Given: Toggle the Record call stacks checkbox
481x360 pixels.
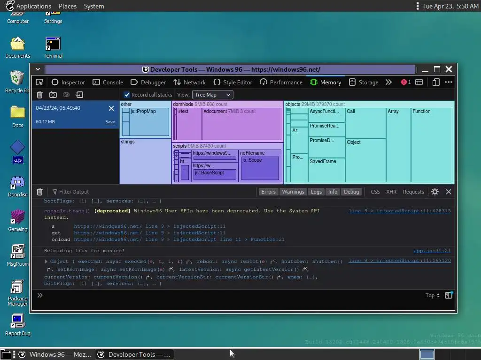Looking at the screenshot, I should click(127, 95).
